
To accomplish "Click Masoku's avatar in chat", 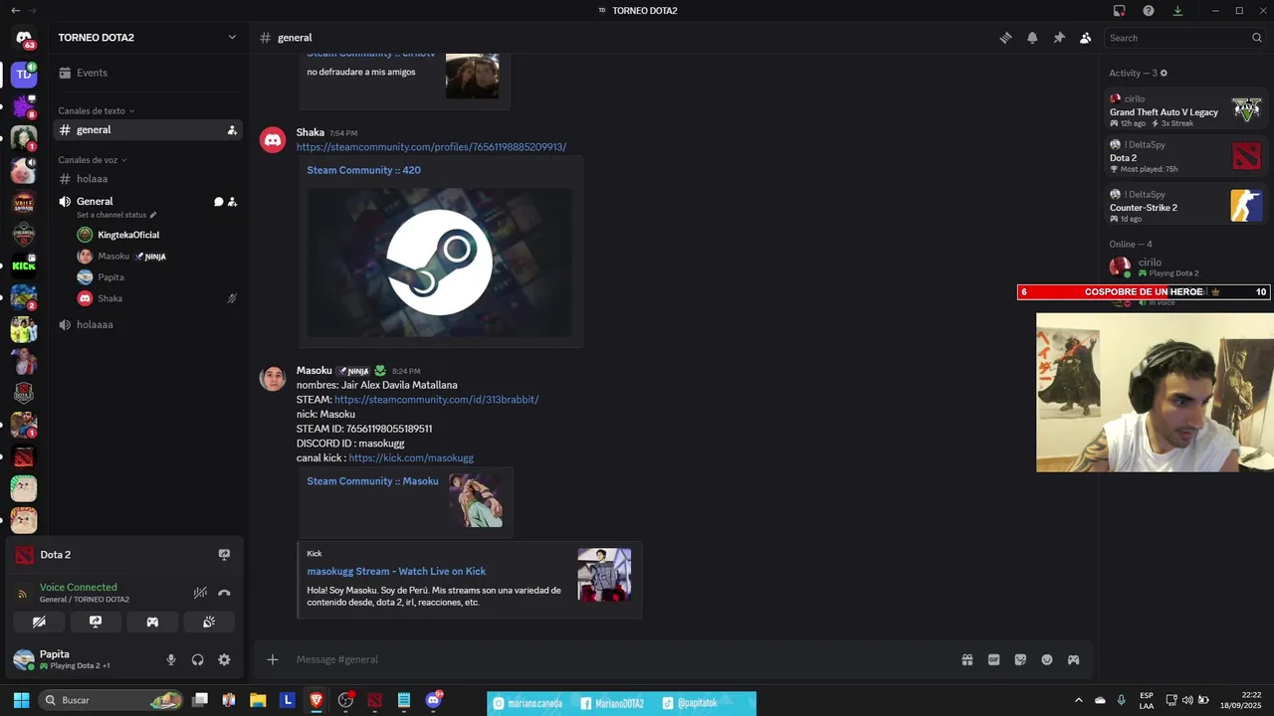I will [273, 379].
